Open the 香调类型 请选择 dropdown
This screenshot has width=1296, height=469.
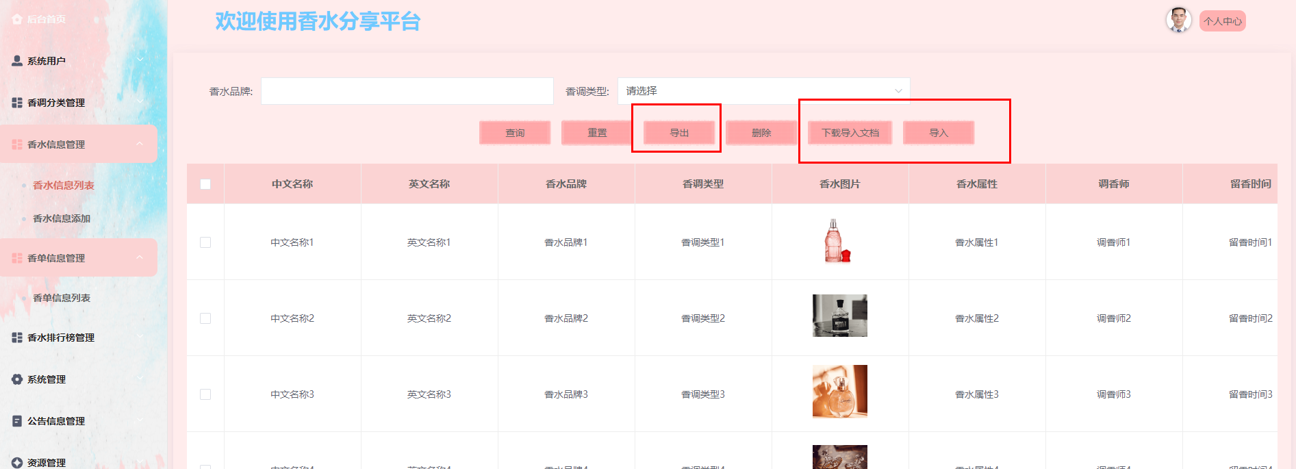763,91
